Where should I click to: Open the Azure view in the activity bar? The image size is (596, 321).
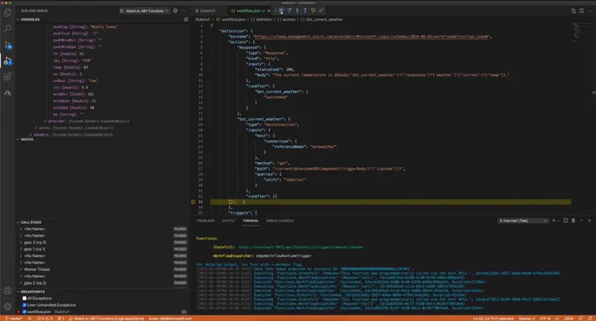coord(8,93)
